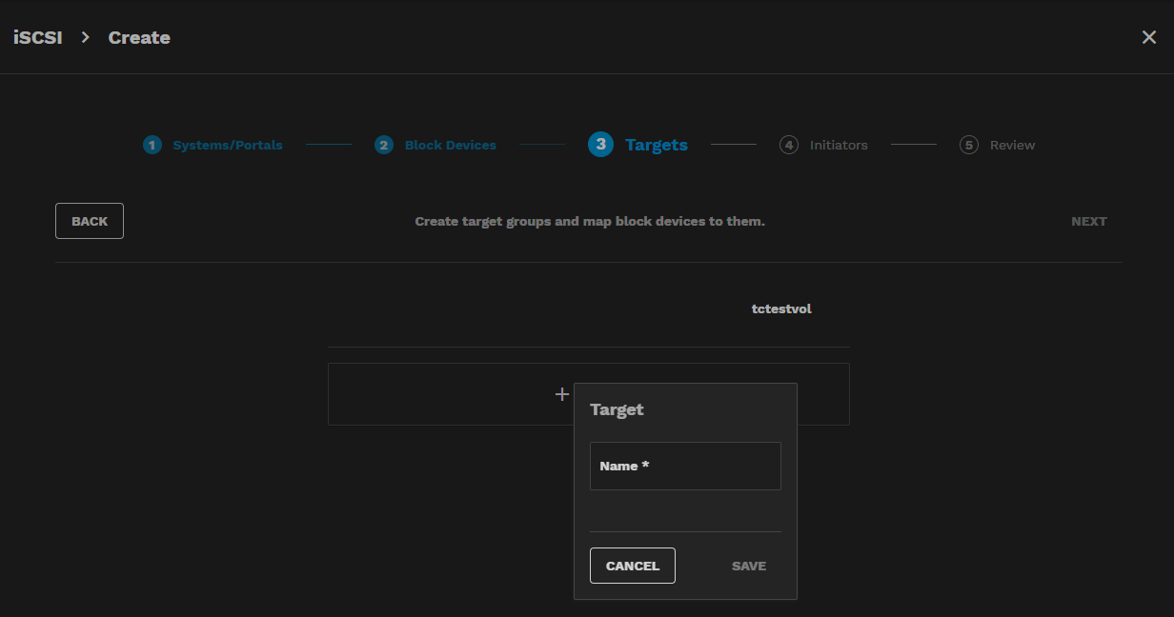
Task: Click the iSCSI breadcrumb link
Action: point(38,38)
